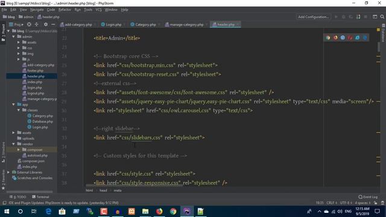Open Firefox from the taskbar
This screenshot has width=386, height=217.
coord(159,212)
